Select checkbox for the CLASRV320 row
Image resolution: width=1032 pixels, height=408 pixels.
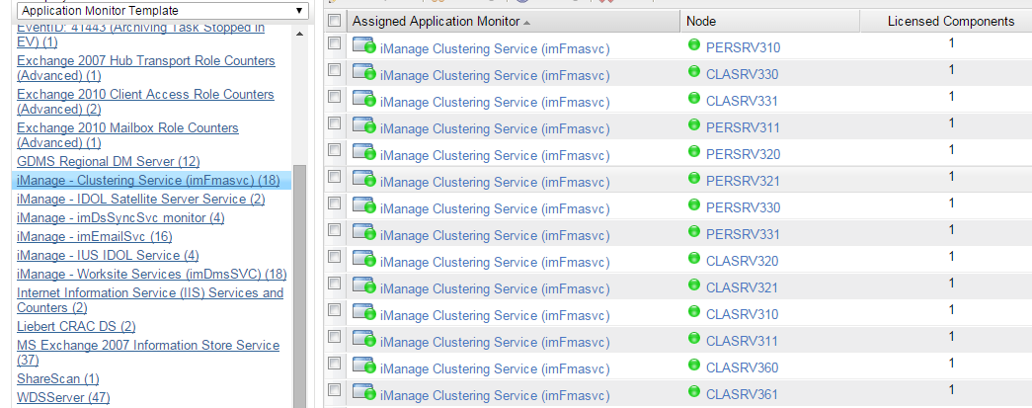(335, 257)
